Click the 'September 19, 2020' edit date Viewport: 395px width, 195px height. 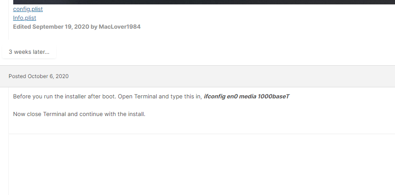[61, 27]
